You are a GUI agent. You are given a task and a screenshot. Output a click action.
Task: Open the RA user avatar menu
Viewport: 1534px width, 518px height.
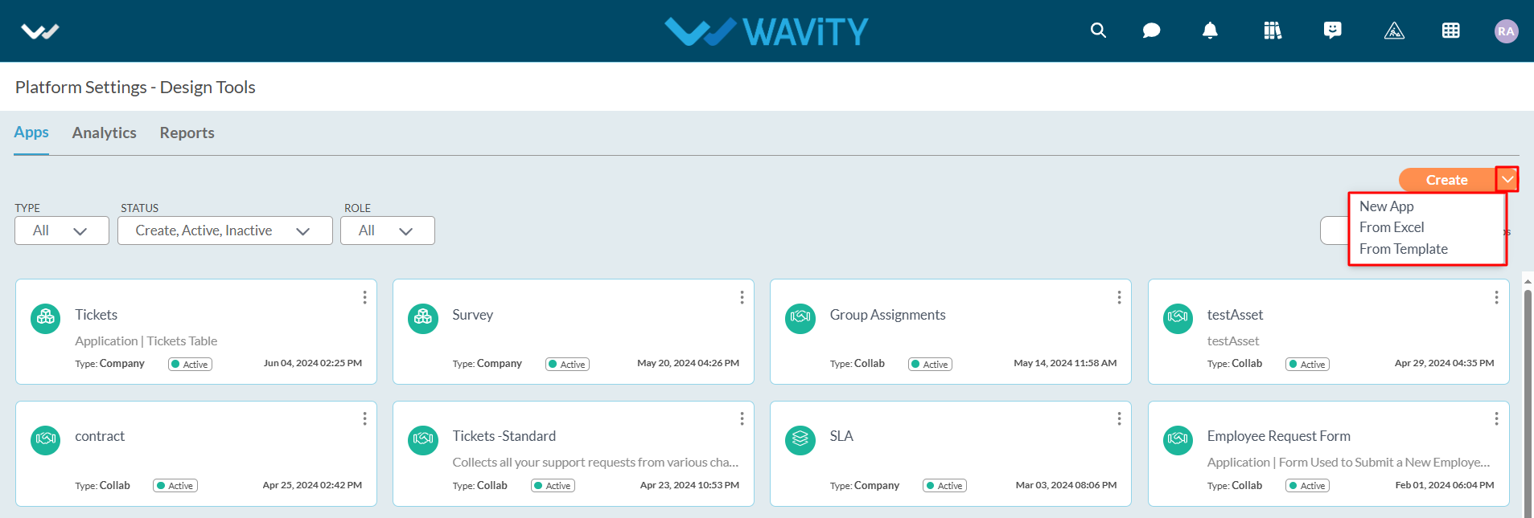[1506, 31]
